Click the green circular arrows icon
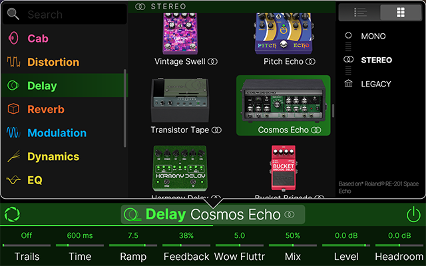Image resolution: width=426 pixels, height=266 pixels. (12, 215)
